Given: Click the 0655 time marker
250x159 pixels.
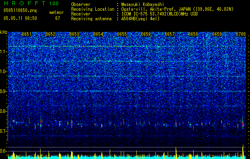Looking at the screenshot, I should 122,34.
